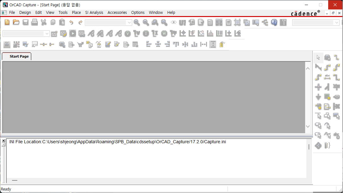
Task: Select the Start Page tab
Action: 17,56
